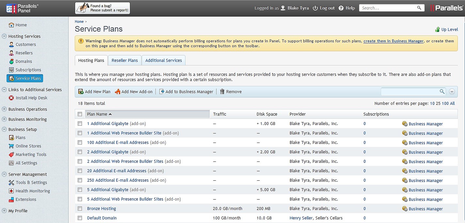465x223 pixels.
Task: Click the Add New Add-on toolbar icon
Action: (x=118, y=91)
